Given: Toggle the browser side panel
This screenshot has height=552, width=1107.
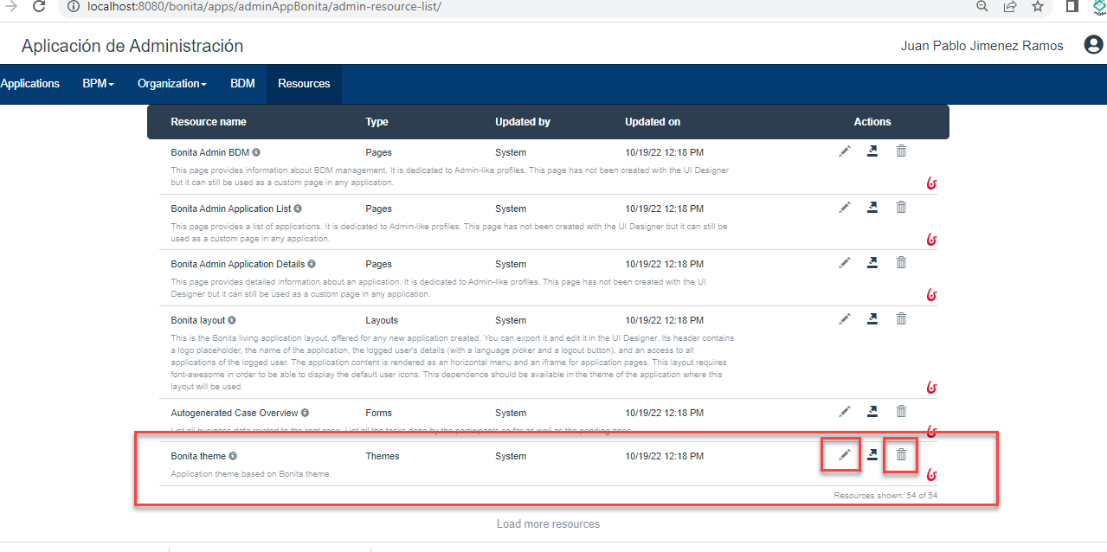Looking at the screenshot, I should (1072, 6).
